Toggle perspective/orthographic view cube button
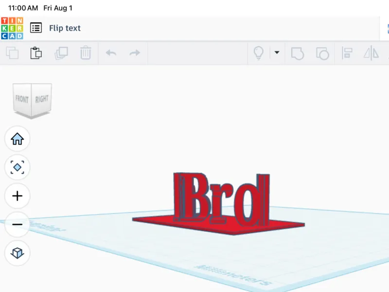Image resolution: width=389 pixels, height=292 pixels. tap(18, 253)
